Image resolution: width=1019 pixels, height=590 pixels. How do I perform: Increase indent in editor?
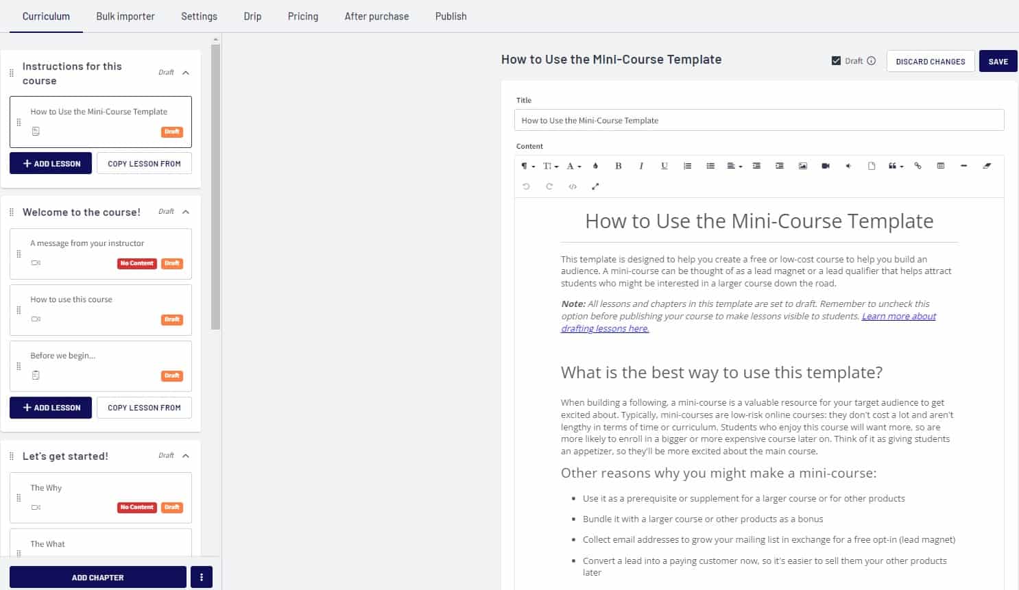tap(780, 166)
